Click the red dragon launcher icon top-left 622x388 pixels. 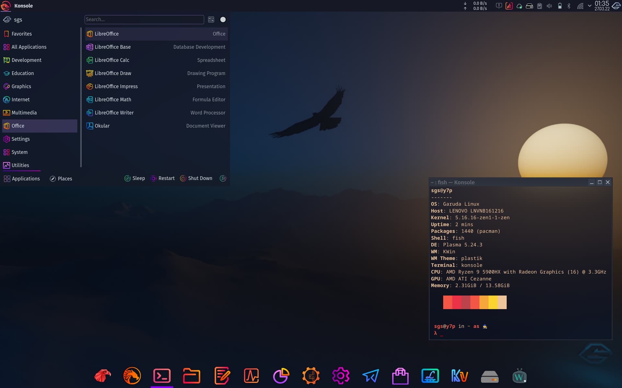tap(6, 6)
